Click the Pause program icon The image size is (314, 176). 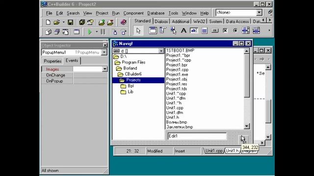pos(103,32)
